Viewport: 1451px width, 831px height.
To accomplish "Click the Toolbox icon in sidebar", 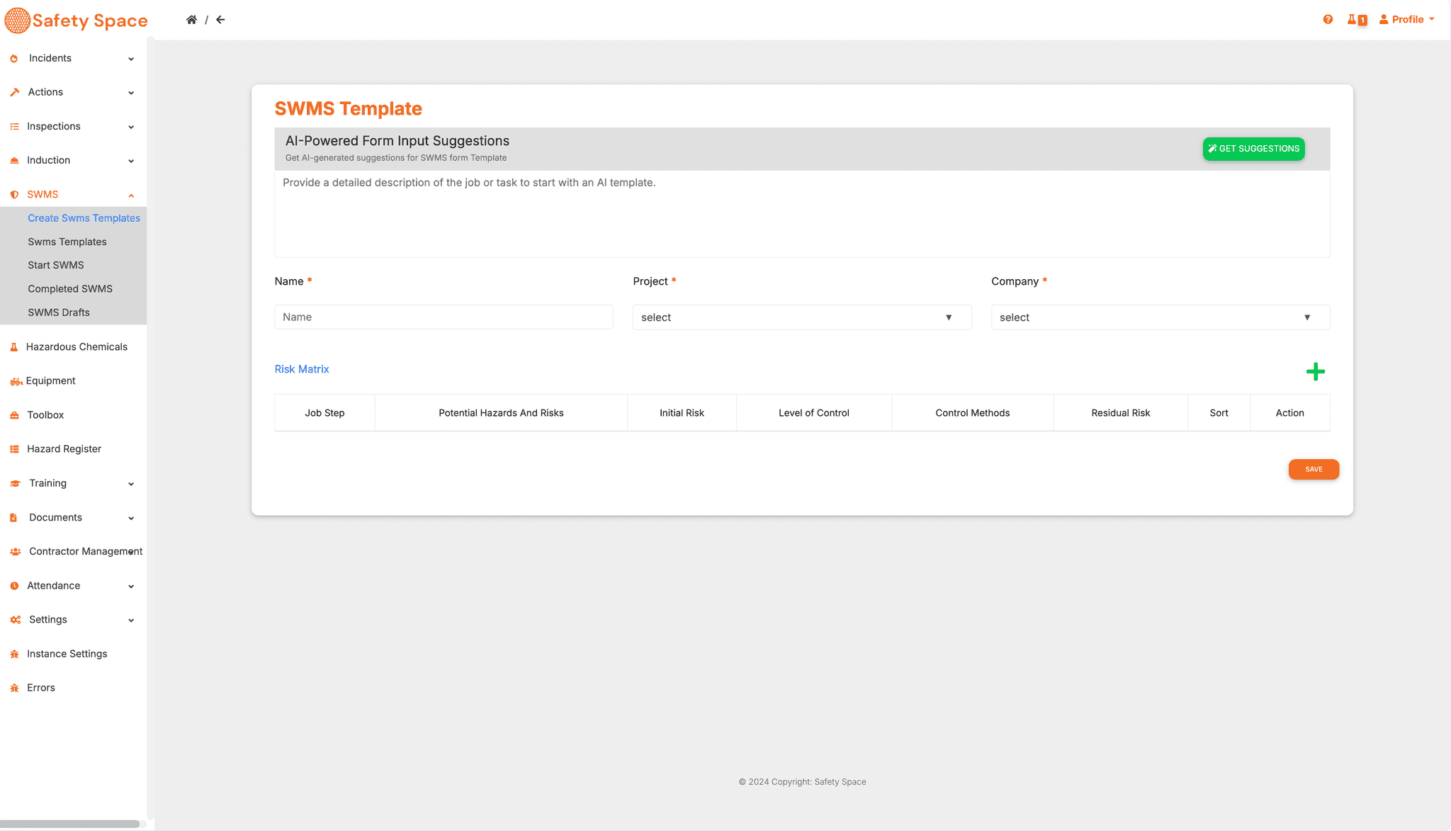I will (x=14, y=415).
